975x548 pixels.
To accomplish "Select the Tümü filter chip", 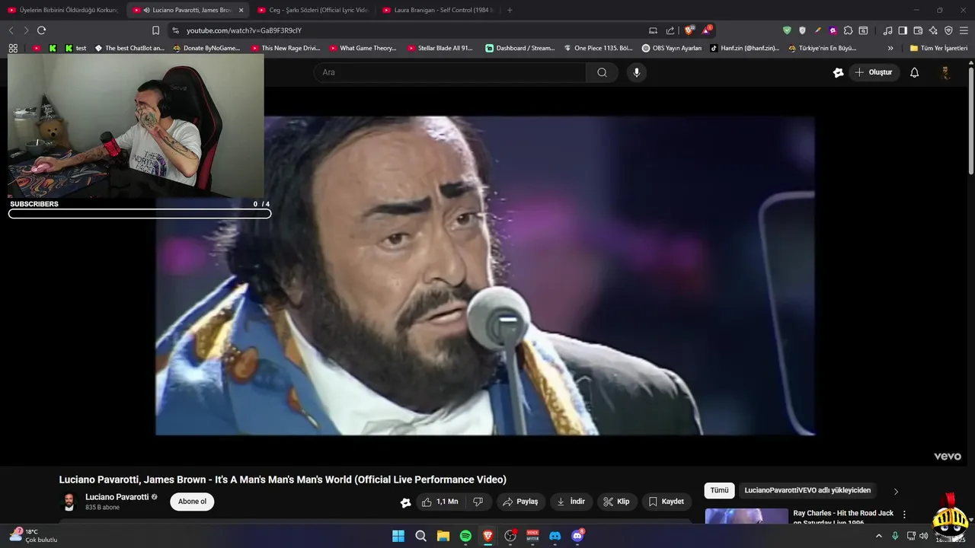I will coord(719,491).
